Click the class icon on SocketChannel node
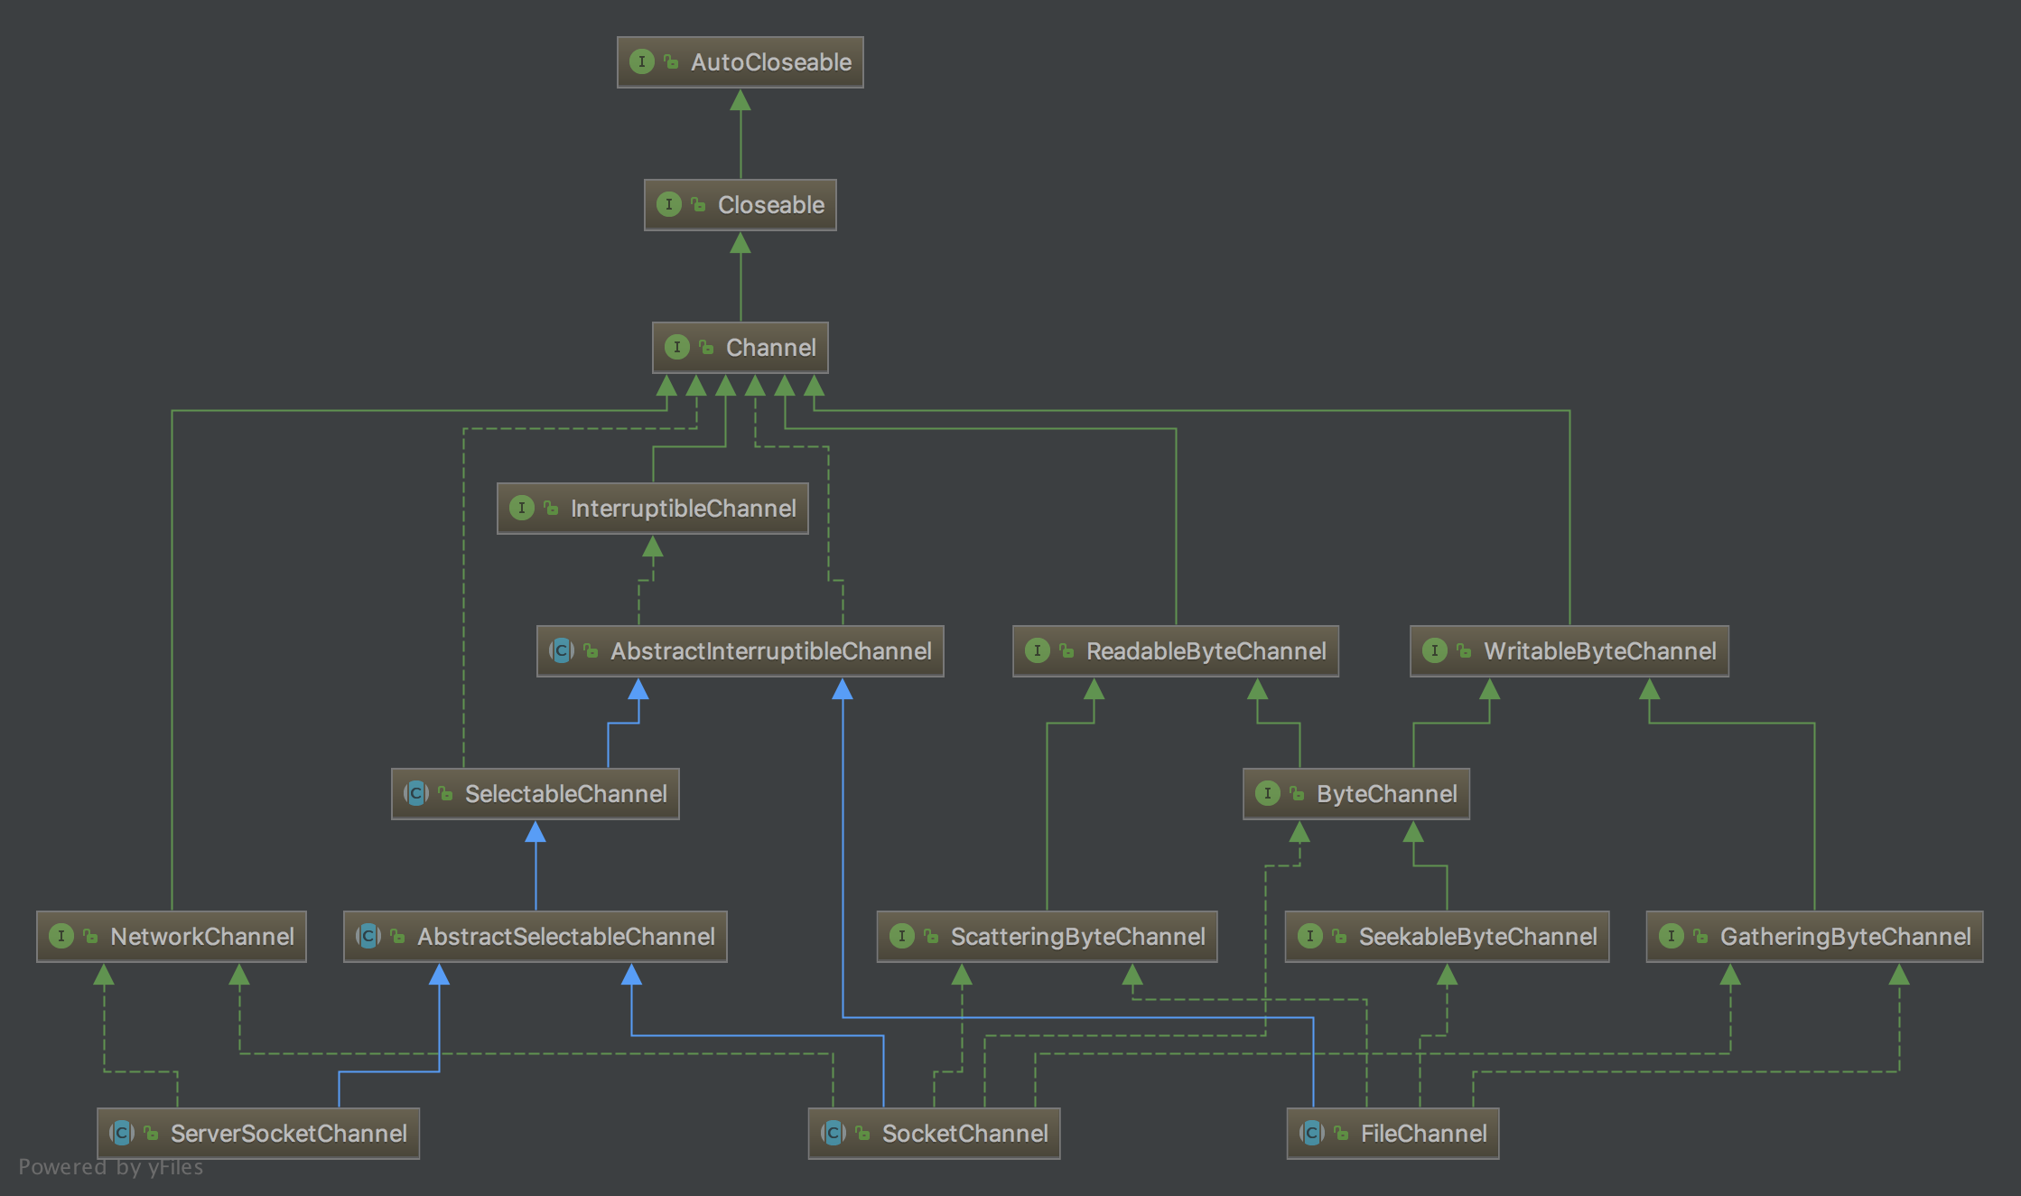 pos(833,1133)
